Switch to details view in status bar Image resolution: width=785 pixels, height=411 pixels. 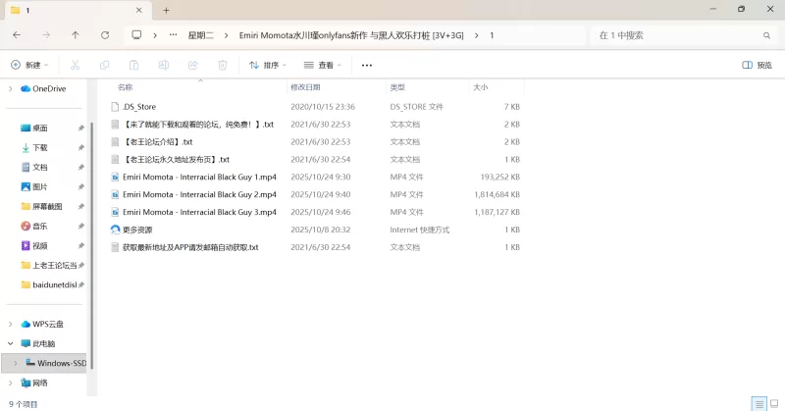pyautogui.click(x=759, y=403)
